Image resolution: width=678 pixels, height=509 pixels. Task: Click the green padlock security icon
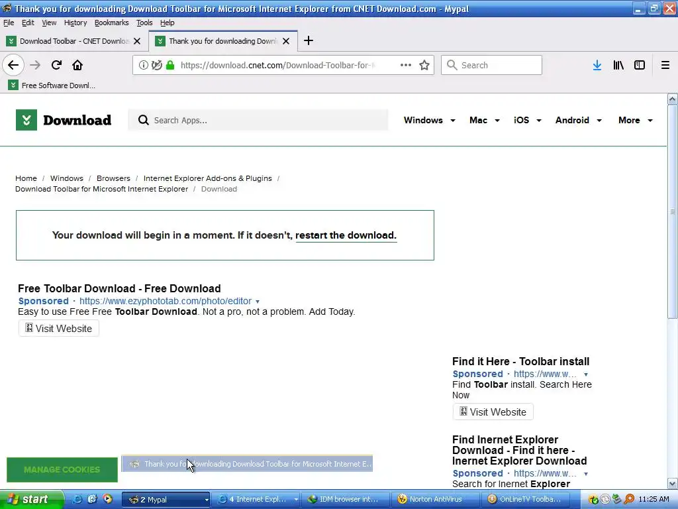[170, 65]
